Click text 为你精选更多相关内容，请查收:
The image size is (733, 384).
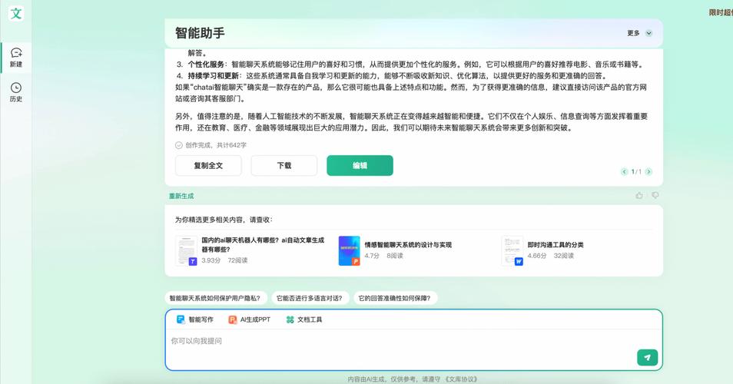224,220
